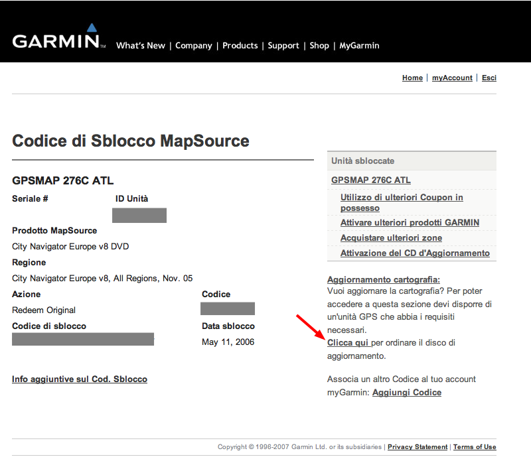The image size is (531, 467).
Task: Click the Prodotto MapSource label
Action: (x=54, y=231)
